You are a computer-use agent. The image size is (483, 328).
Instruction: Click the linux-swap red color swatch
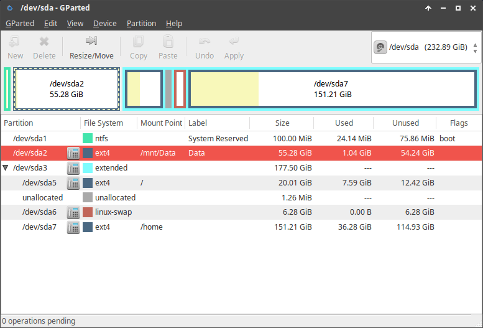[88, 212]
